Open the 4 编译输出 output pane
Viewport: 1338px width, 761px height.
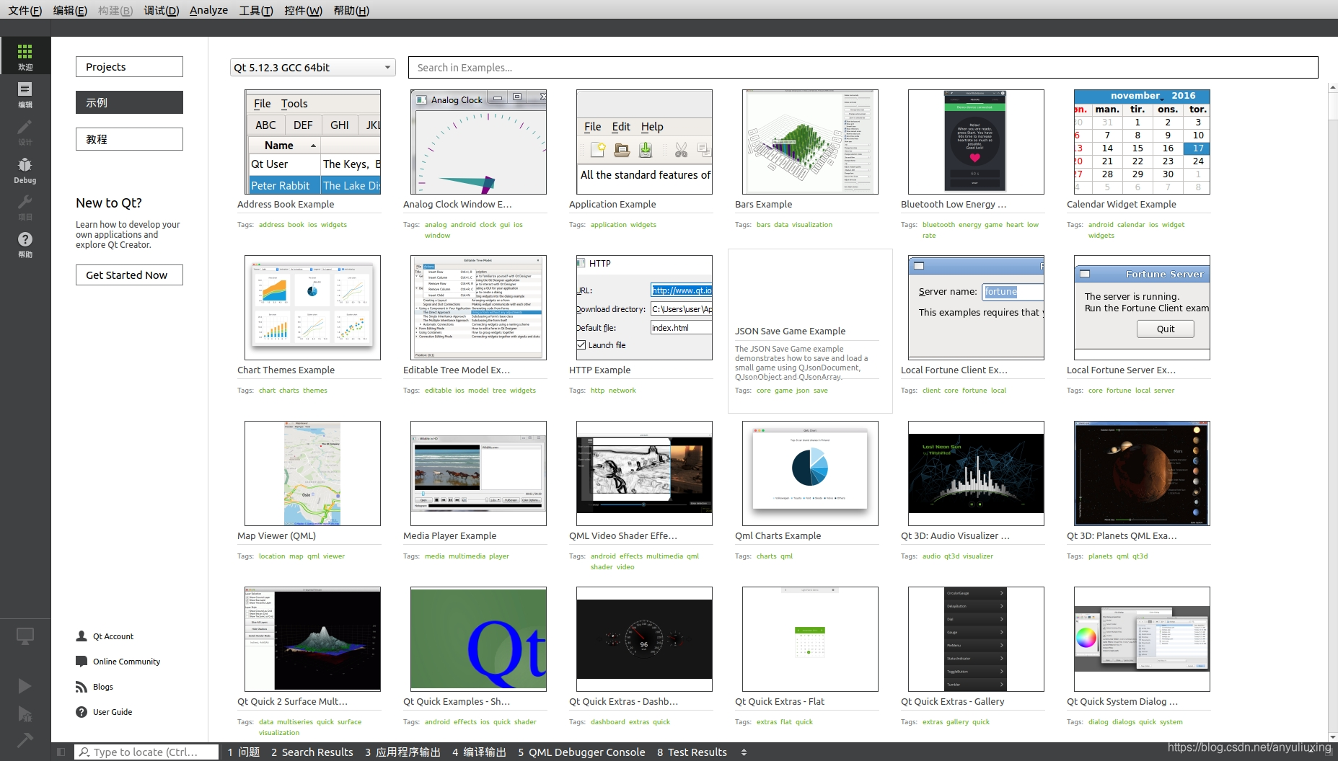coord(479,752)
